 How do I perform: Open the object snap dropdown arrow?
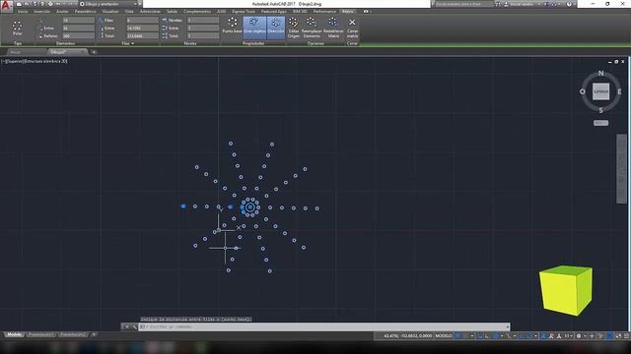pyautogui.click(x=535, y=336)
